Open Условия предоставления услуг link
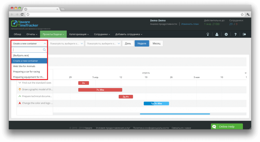 click(113, 128)
